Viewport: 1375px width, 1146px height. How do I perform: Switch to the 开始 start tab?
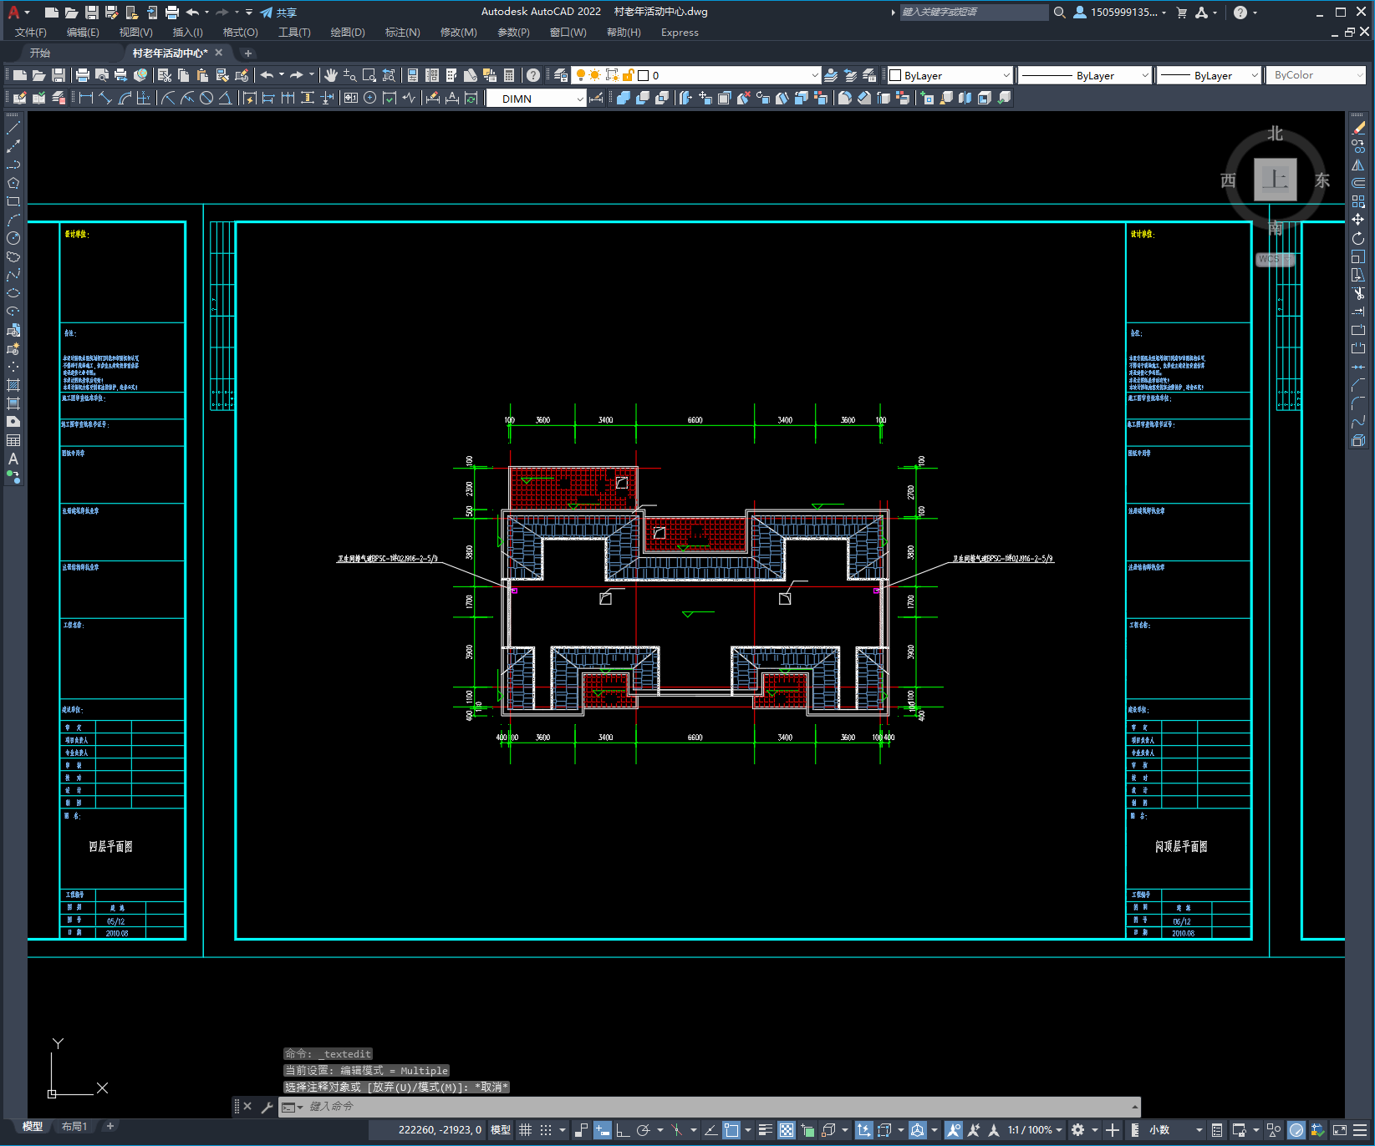pos(40,53)
